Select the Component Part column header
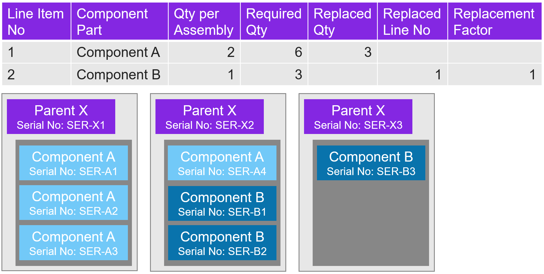Viewport: 544px width, 274px height. pyautogui.click(x=119, y=22)
